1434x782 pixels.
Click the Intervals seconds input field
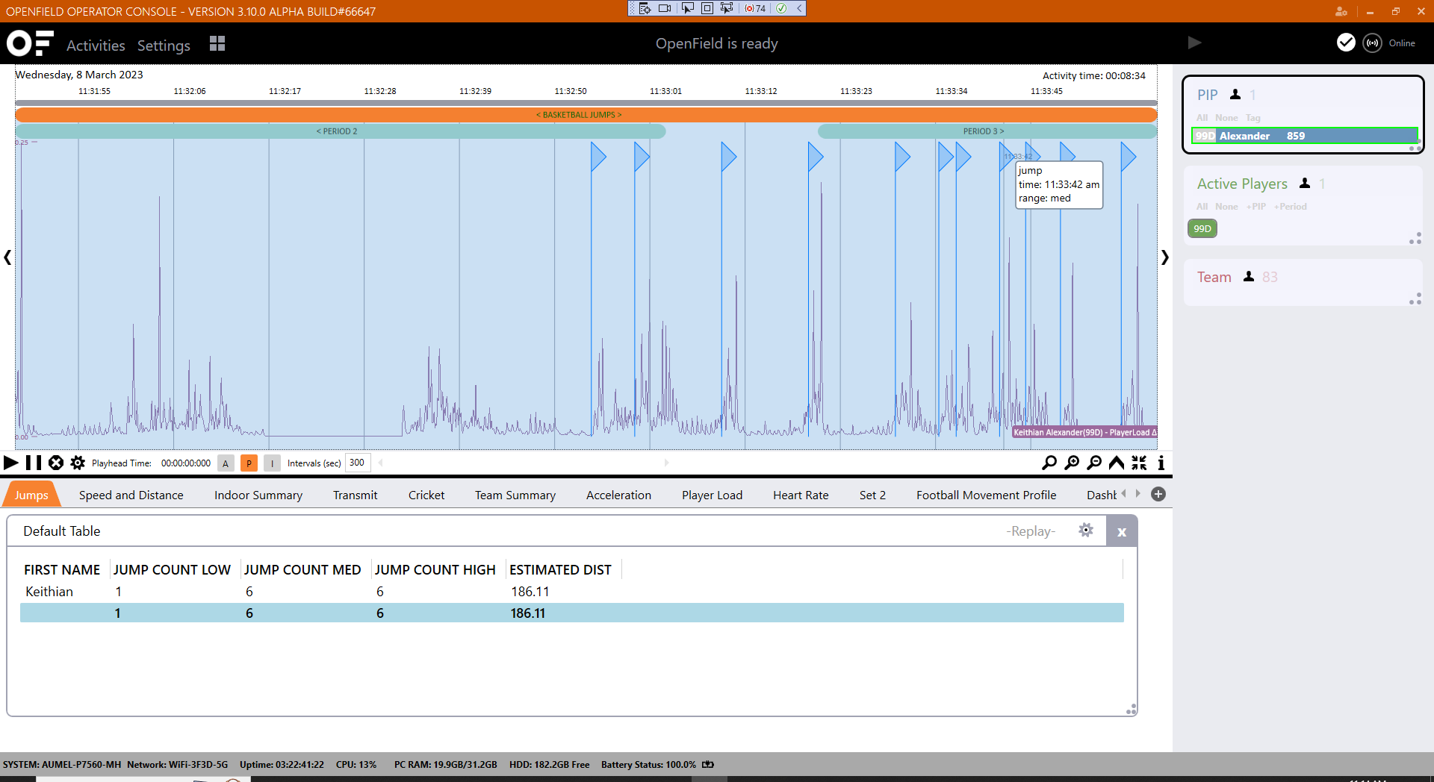(358, 463)
